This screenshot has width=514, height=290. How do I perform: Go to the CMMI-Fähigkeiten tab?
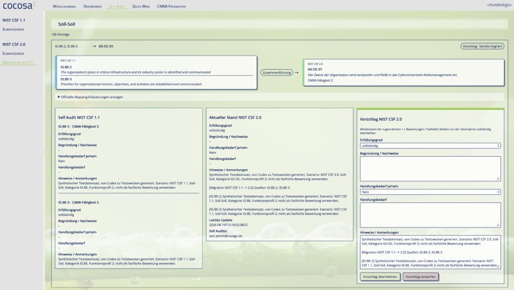171,6
